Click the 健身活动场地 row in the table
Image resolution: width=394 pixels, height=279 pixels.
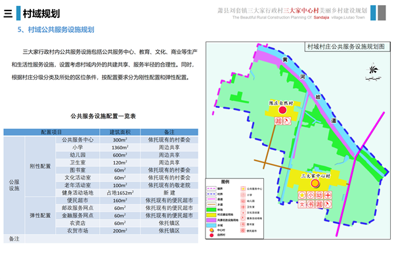point(78,193)
